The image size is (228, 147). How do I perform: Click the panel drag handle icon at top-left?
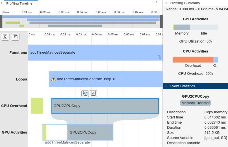pyautogui.click(x=1, y=3)
